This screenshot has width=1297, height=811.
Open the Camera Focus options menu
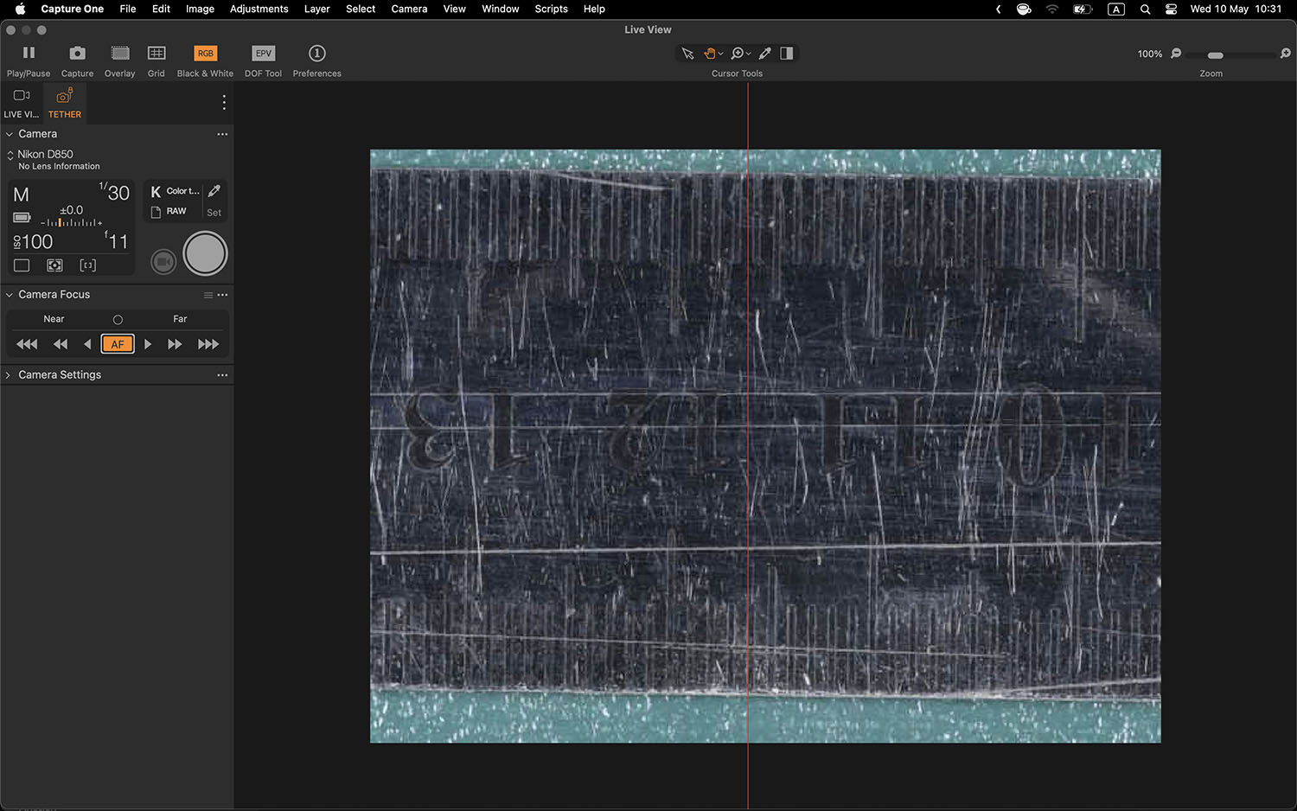(222, 295)
